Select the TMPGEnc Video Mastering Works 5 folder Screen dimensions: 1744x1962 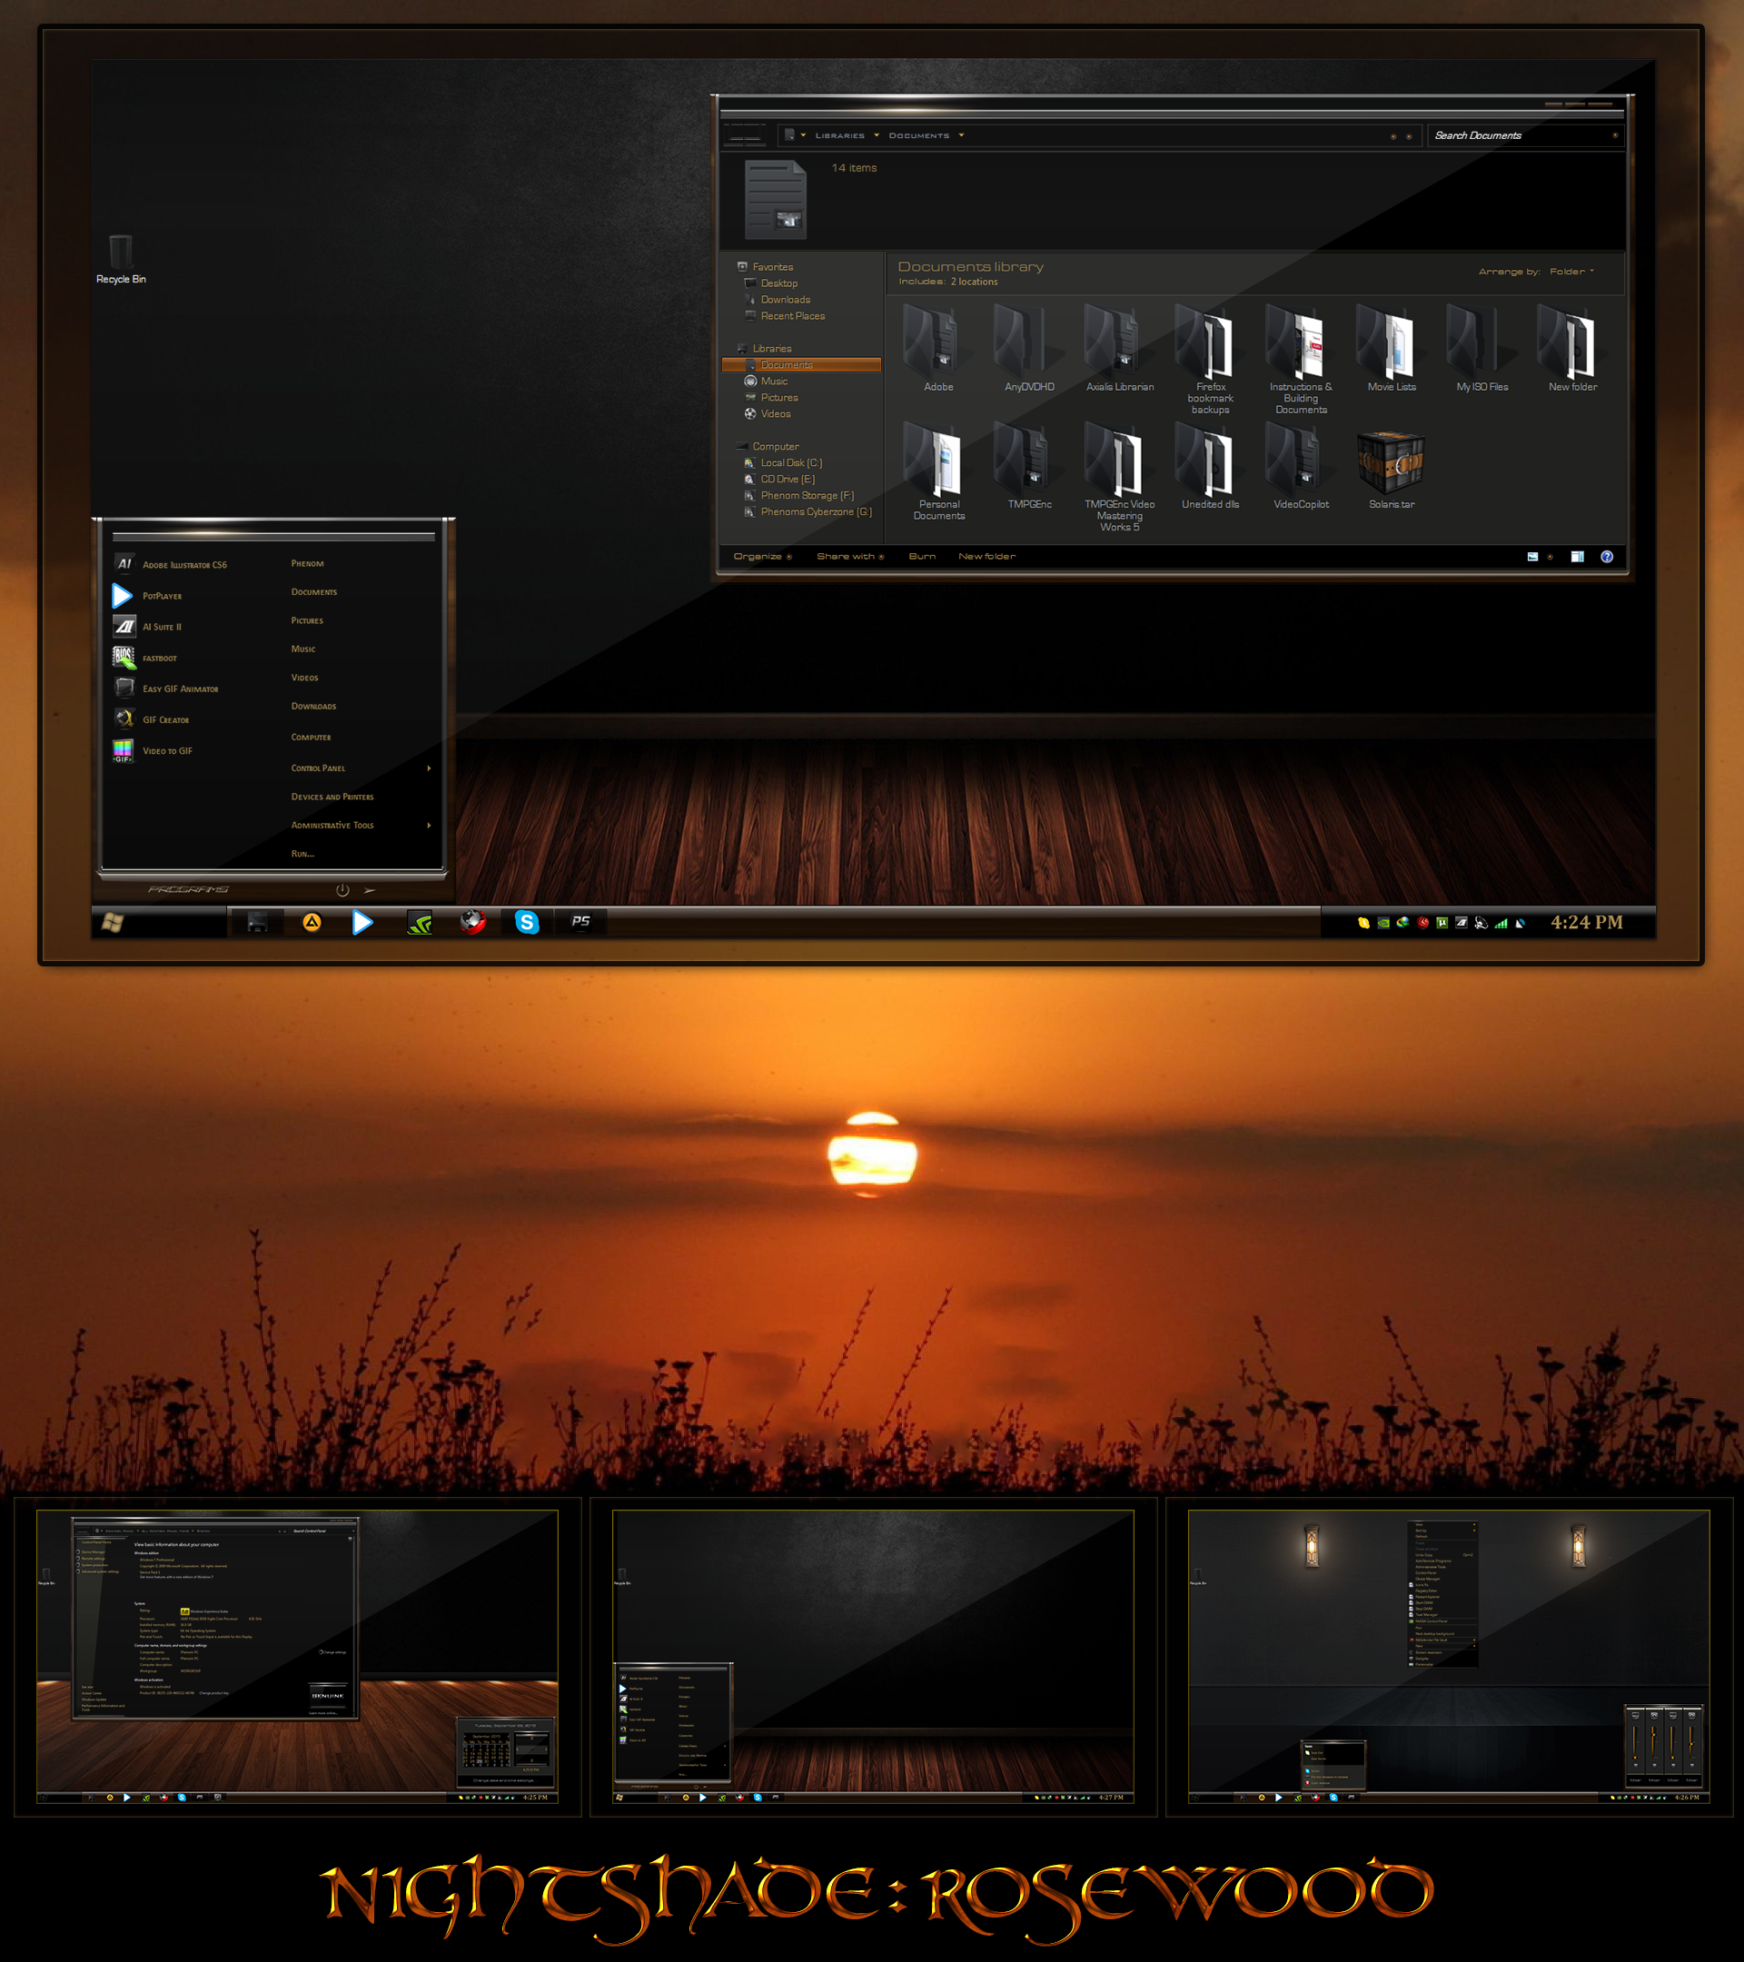(1119, 476)
